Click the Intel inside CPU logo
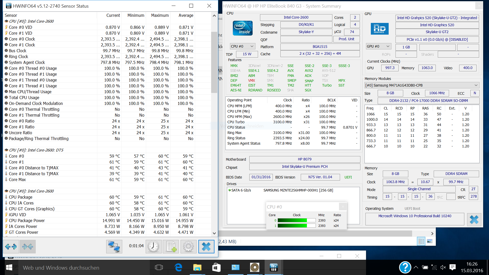The width and height of the screenshot is (489, 275). click(x=242, y=28)
